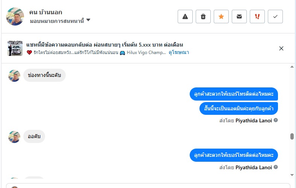Expand the assign conversation dropdown arrow

pos(88,20)
